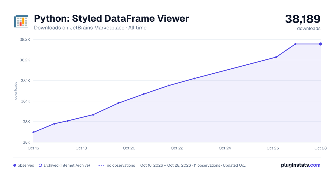Click the Oct 16 axis label
Image resolution: width=334 pixels, height=175 pixels.
click(x=33, y=148)
